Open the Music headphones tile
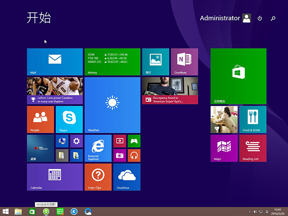The image size is (288, 216). 134,155
